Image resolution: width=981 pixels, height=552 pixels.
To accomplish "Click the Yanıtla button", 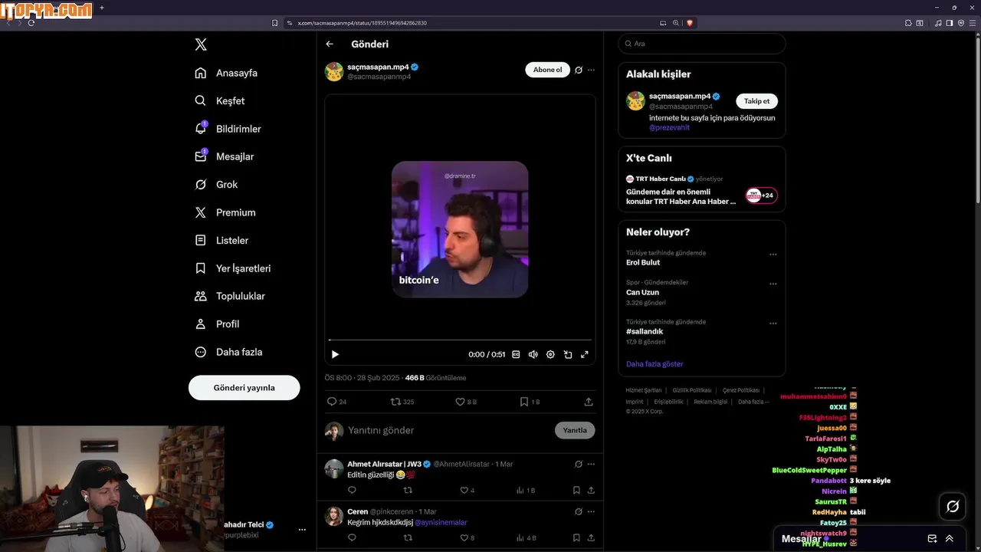I will 575,430.
